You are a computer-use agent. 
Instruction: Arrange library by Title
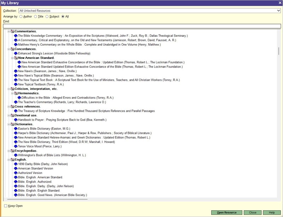click(x=36, y=16)
